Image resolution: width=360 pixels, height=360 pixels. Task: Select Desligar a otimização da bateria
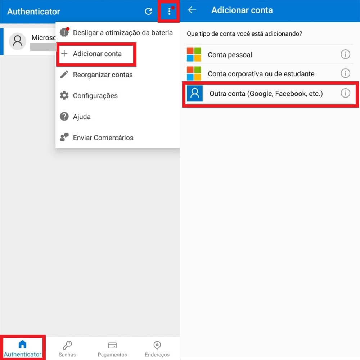point(122,32)
